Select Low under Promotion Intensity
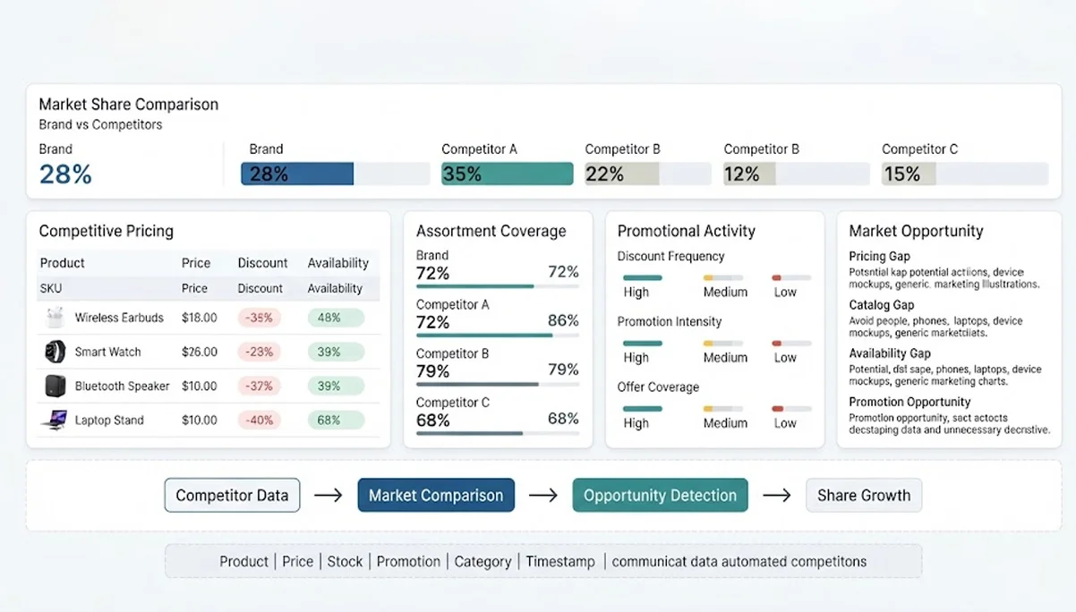The width and height of the screenshot is (1076, 612). (x=785, y=357)
